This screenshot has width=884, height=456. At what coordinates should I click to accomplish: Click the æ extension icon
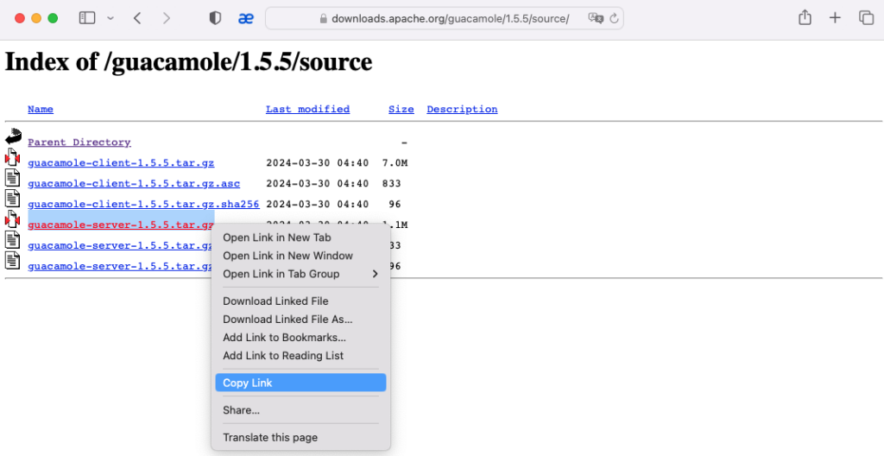tap(246, 18)
